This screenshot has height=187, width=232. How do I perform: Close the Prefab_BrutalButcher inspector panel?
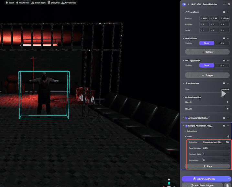[x=229, y=4]
